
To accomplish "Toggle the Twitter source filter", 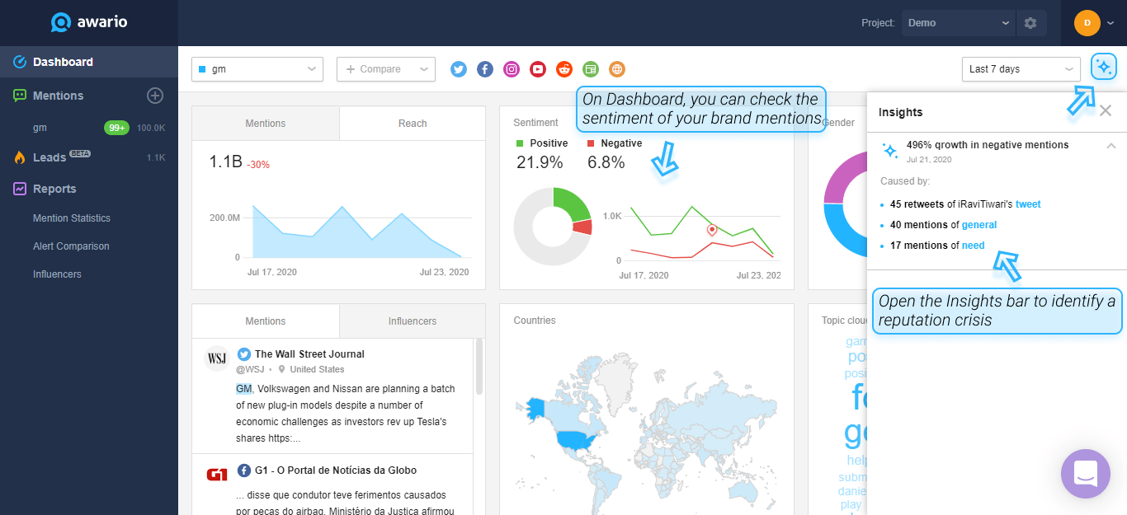I will click(x=459, y=69).
